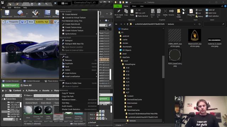The image size is (227, 127).
Task: Open the Perspective viewport dropdown
Action: coord(12,22)
